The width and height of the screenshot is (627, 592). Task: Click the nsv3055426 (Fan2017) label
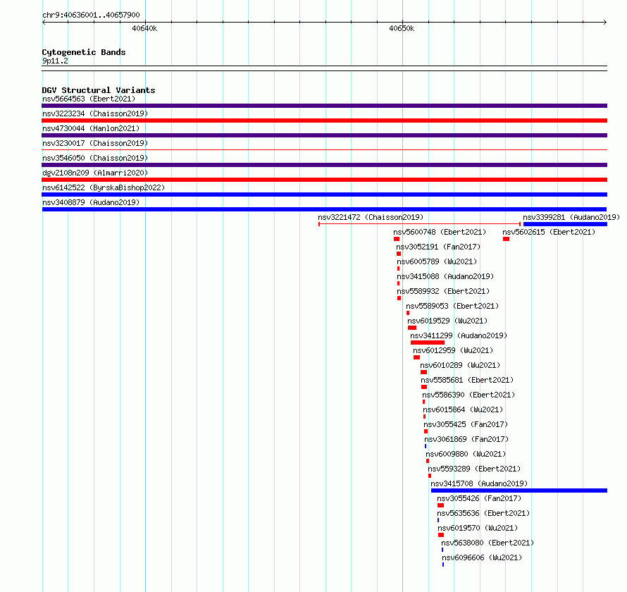pos(479,498)
